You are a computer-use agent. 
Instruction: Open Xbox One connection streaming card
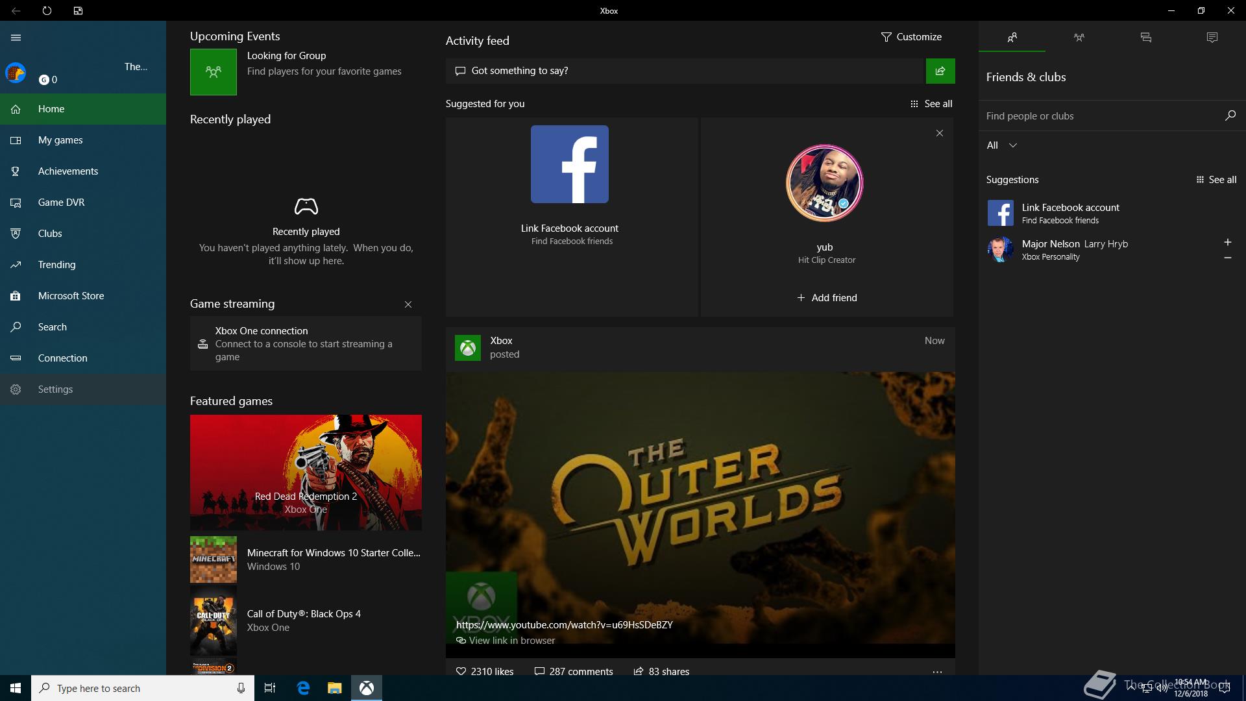(x=306, y=343)
